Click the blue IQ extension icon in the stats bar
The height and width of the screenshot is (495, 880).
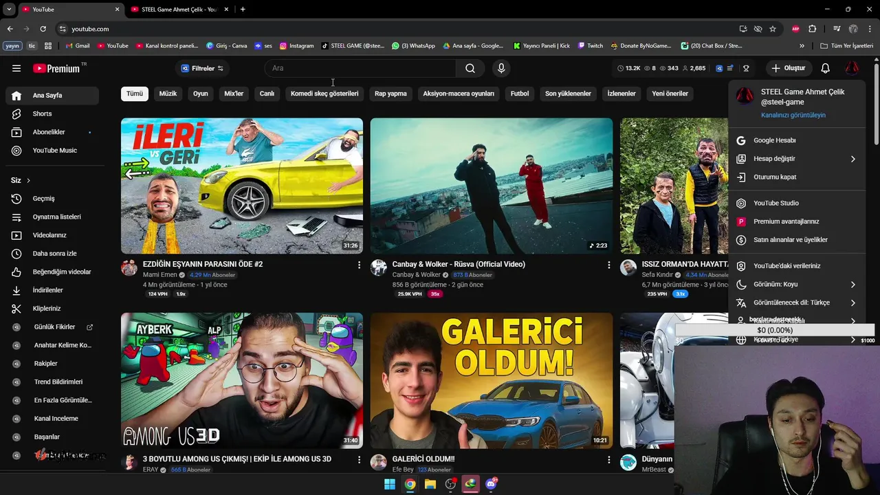pyautogui.click(x=719, y=68)
